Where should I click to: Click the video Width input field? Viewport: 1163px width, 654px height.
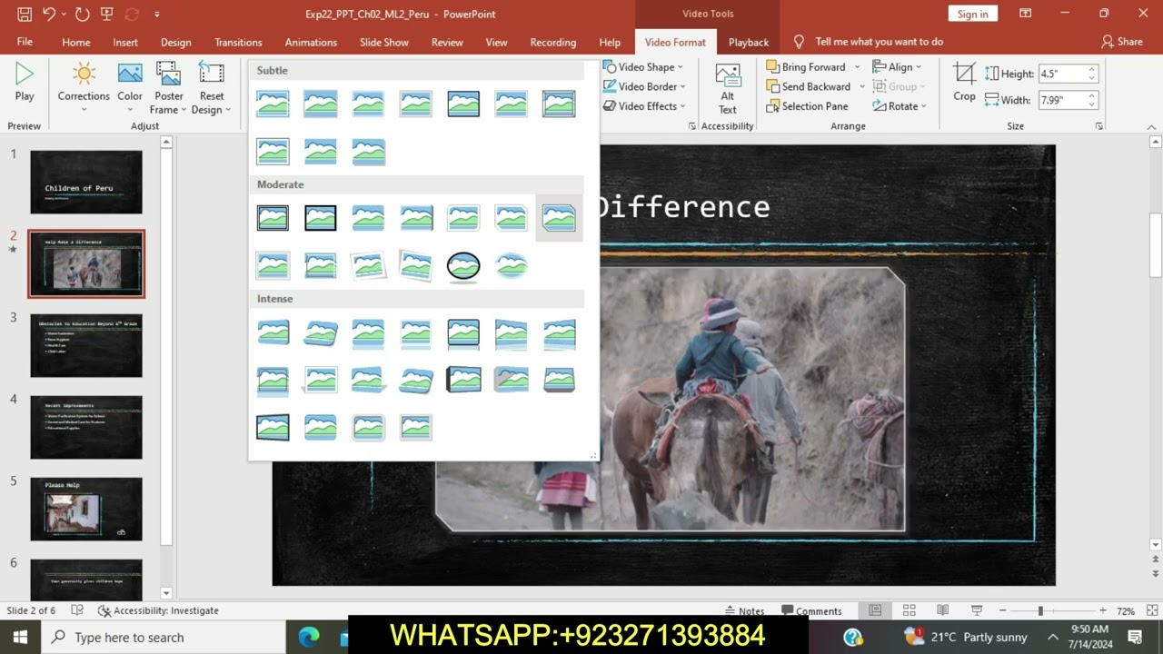[1061, 100]
